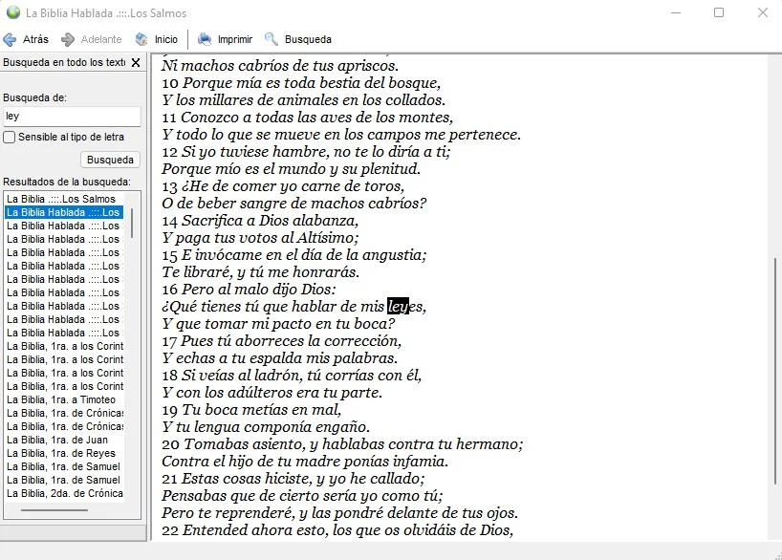Click the results list horizontal scrollbar

pyautogui.click(x=54, y=510)
